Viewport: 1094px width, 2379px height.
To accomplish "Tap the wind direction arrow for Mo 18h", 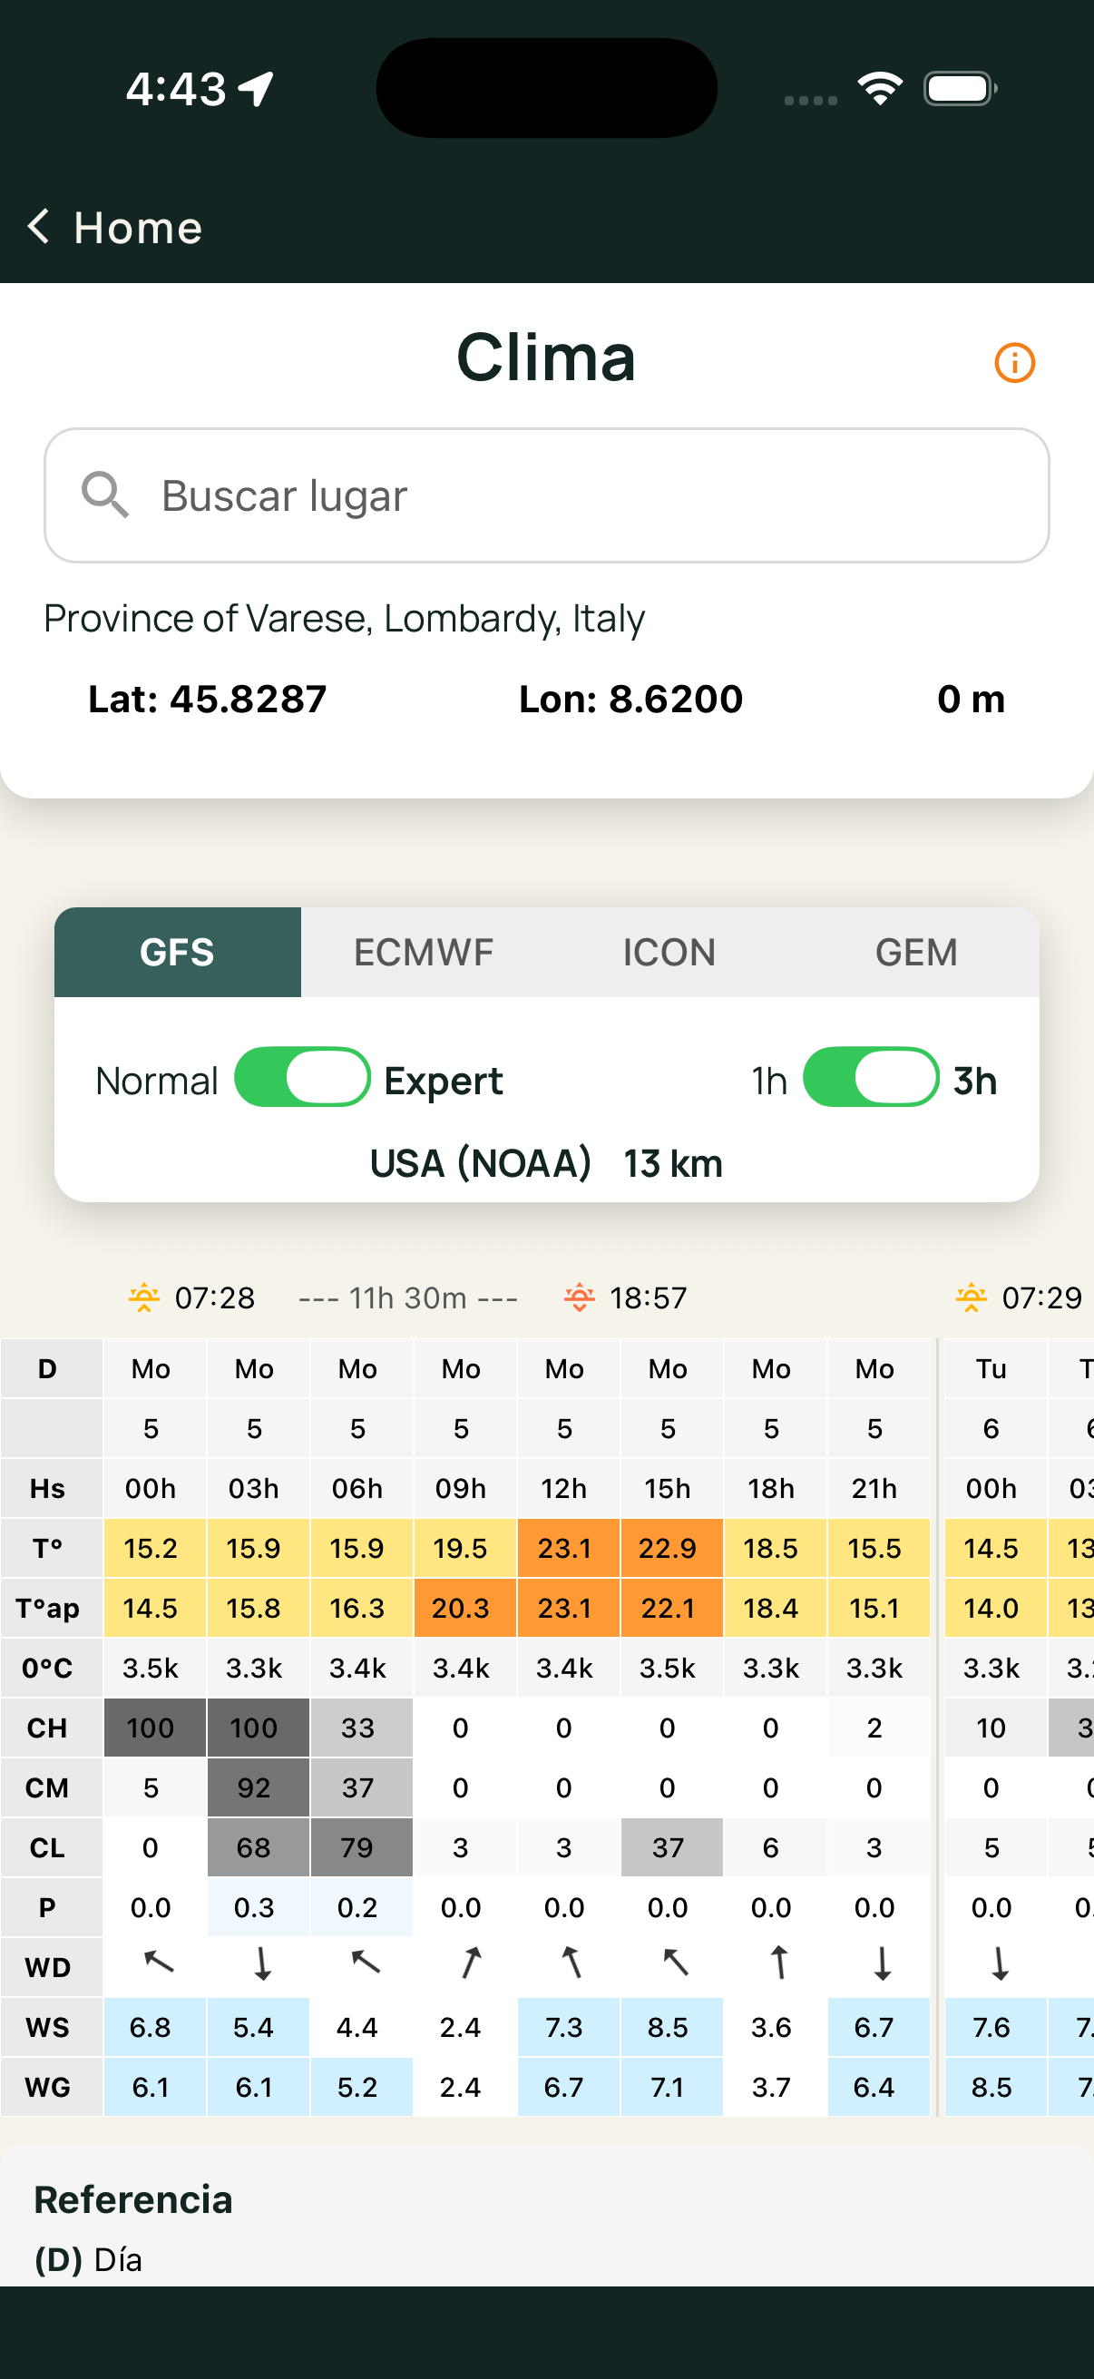I will point(779,1963).
